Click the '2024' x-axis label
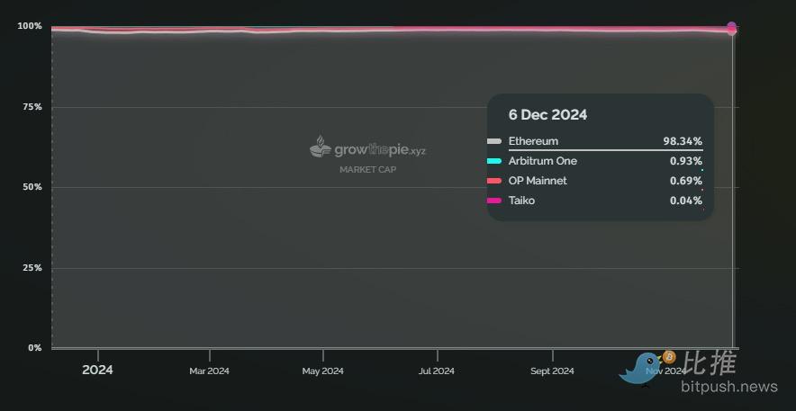 pos(97,370)
